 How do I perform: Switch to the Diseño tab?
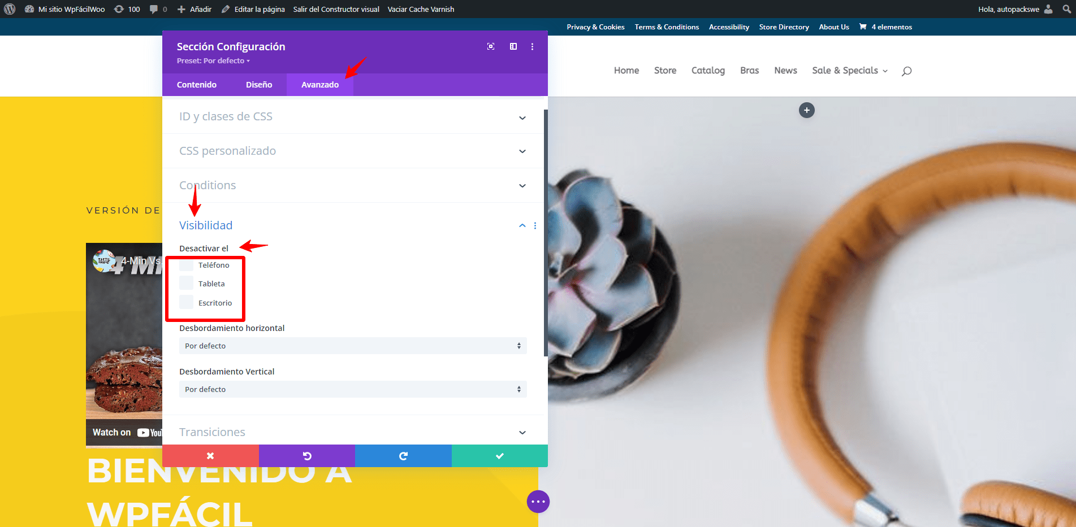259,85
